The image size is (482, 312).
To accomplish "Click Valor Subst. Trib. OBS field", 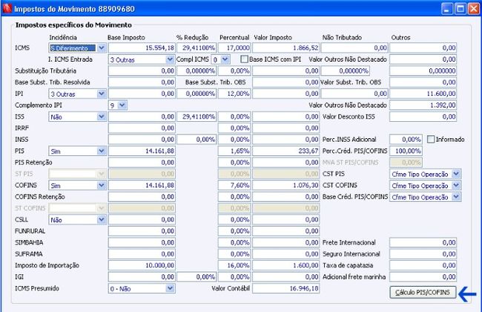I will click(423, 82).
